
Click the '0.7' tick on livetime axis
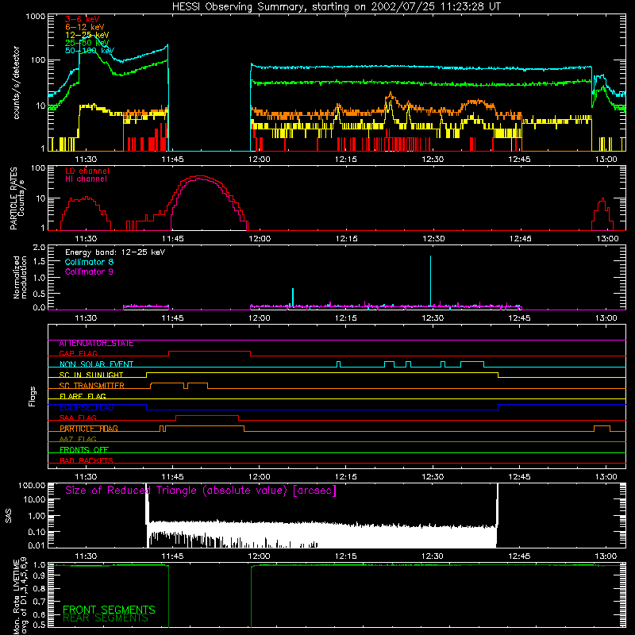coord(39,601)
